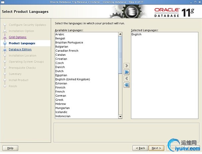Select Danish in Available Languages
Screen dimensions: 202x154
pos(87,67)
